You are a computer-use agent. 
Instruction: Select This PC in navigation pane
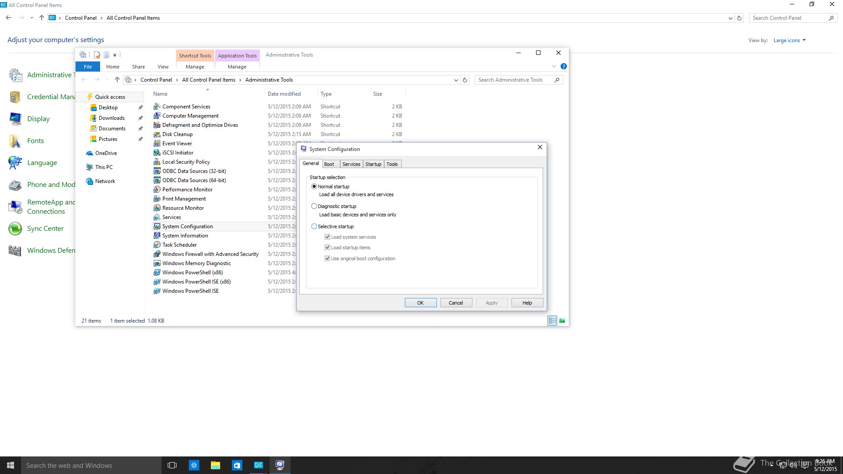pyautogui.click(x=104, y=167)
